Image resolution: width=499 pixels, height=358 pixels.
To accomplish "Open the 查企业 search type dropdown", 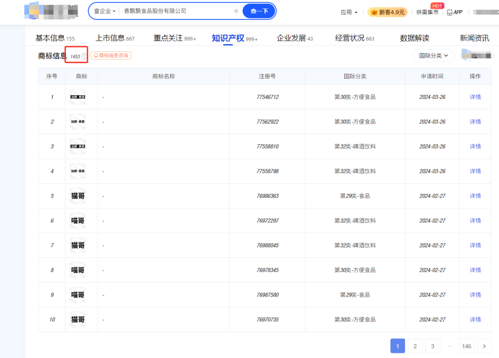I will pos(105,11).
